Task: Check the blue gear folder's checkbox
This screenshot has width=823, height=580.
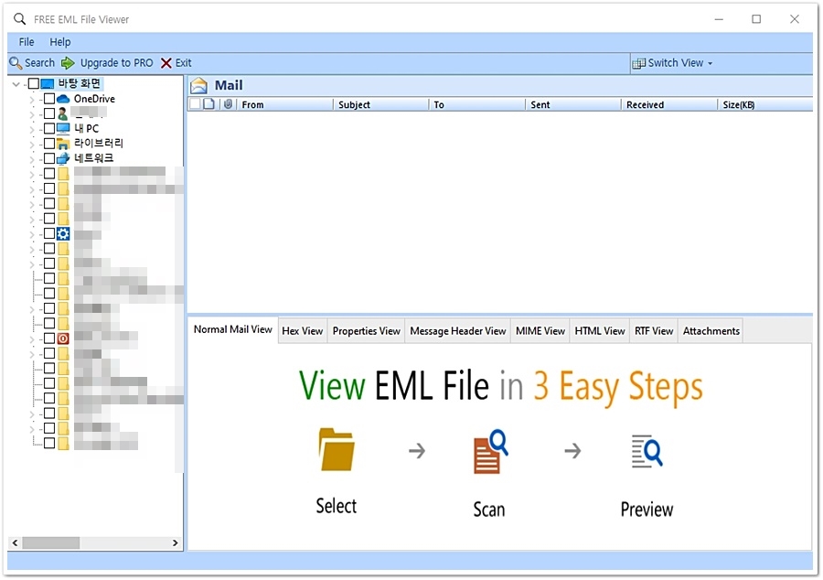Action: pos(49,233)
